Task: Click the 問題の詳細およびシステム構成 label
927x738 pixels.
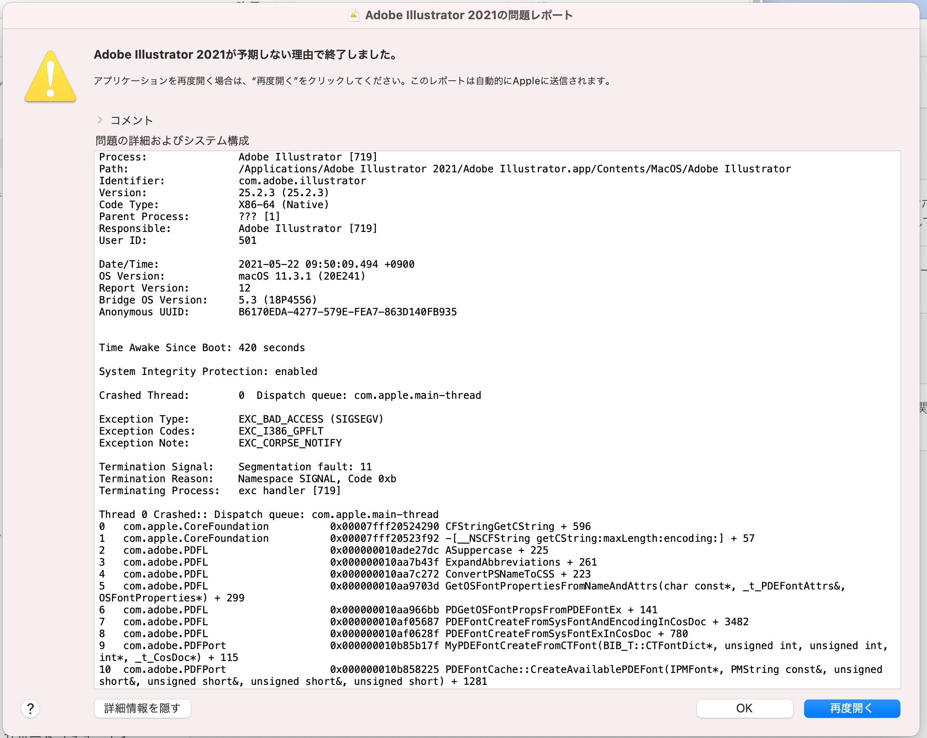Action: click(172, 141)
